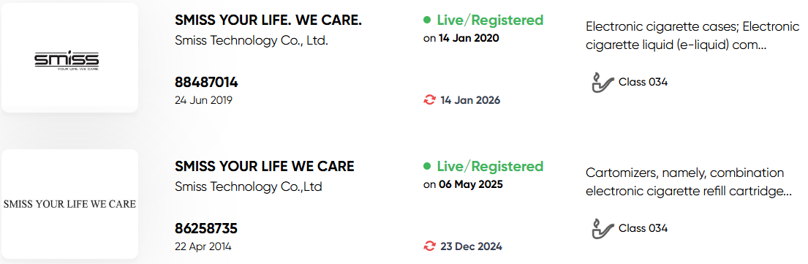This screenshot has width=808, height=264.
Task: Select owner Smiss Technology Co., Ltd.
Action: tap(252, 41)
